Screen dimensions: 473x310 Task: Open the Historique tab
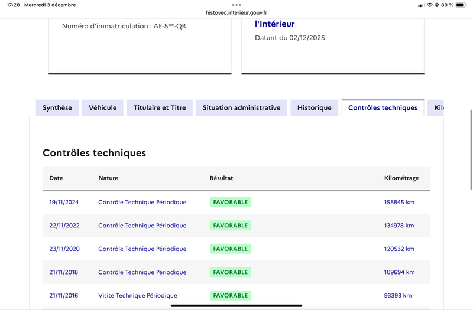(x=315, y=108)
